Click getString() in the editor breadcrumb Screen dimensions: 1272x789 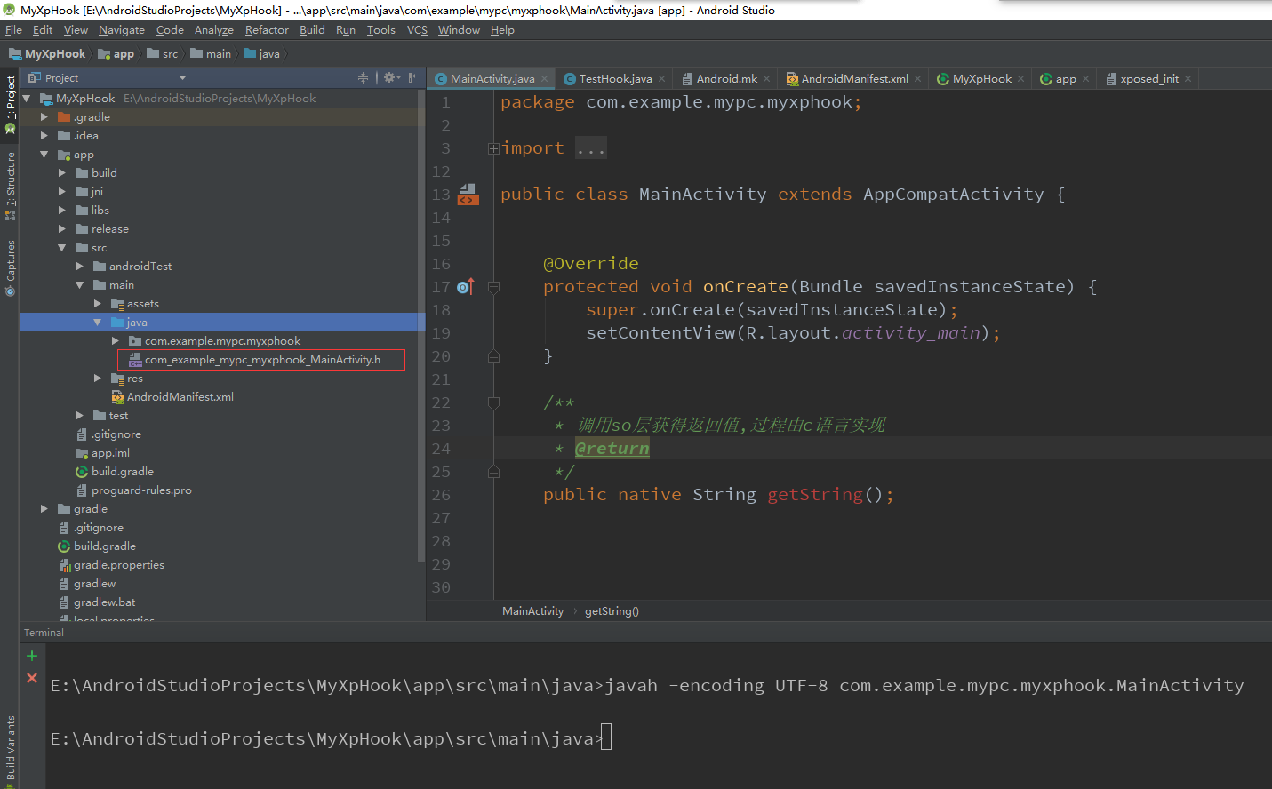[612, 611]
